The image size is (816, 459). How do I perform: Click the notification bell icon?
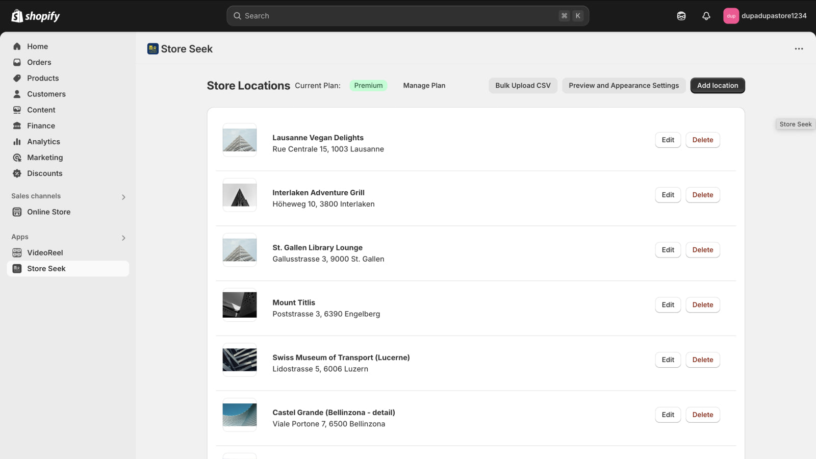[706, 16]
